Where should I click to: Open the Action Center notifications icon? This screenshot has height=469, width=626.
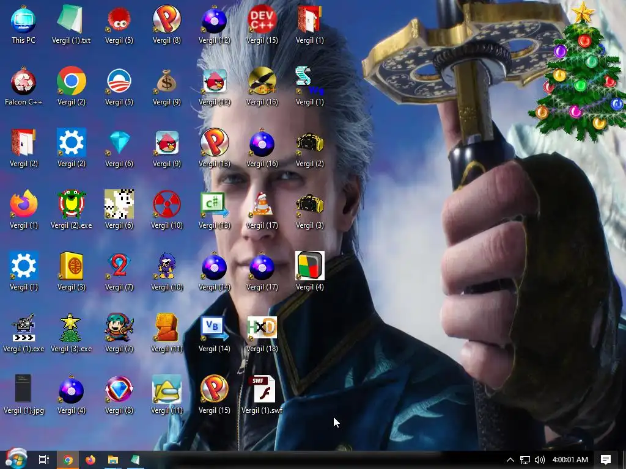point(606,460)
